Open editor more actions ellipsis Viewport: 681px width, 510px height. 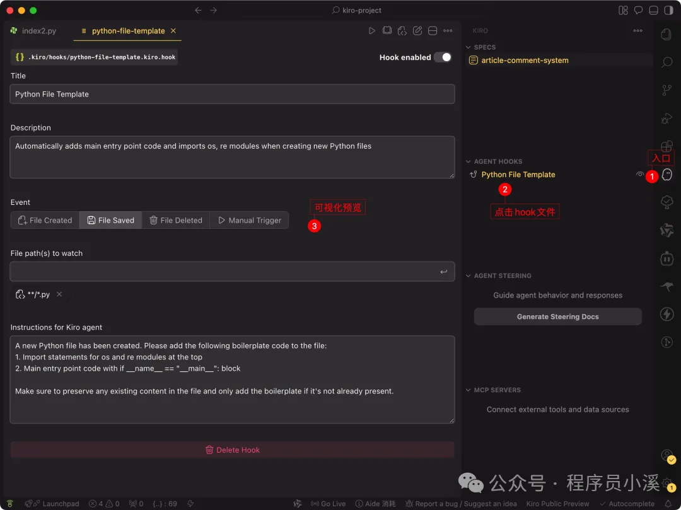(x=448, y=31)
